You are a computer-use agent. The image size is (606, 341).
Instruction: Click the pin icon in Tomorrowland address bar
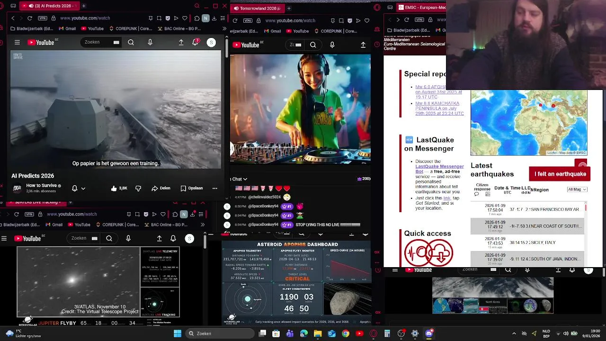click(333, 21)
